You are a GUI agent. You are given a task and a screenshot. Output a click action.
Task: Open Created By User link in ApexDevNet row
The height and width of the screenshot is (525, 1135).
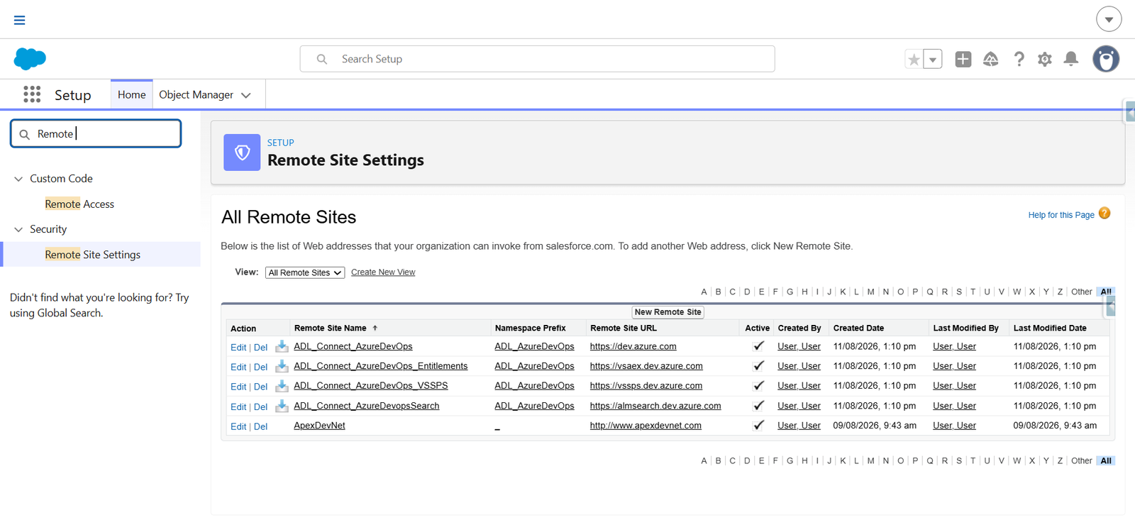pos(799,426)
